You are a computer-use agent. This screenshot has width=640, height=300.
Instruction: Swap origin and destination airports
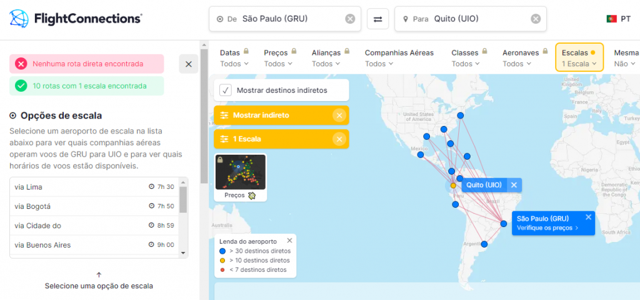point(377,19)
